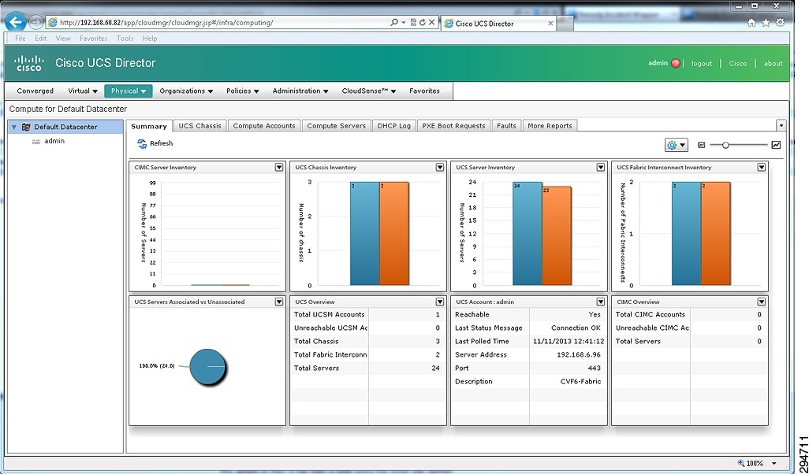
Task: Switch to the UCS Chassis tab
Action: coord(199,126)
